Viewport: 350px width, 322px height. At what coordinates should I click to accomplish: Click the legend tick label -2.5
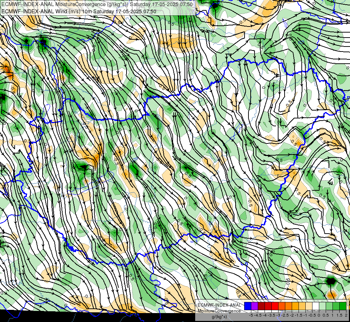point(285,315)
